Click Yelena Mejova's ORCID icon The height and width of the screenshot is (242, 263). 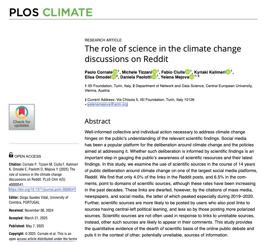pyautogui.click(x=192, y=77)
